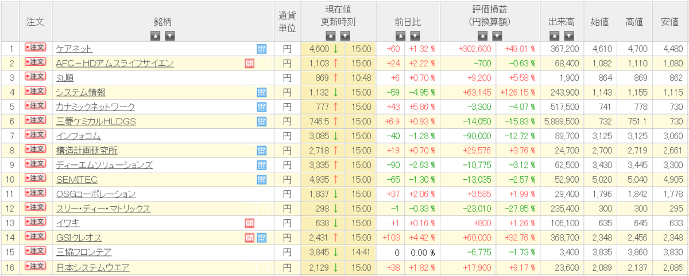Open SEMITEC stock link
689x276 pixels.
(77, 179)
